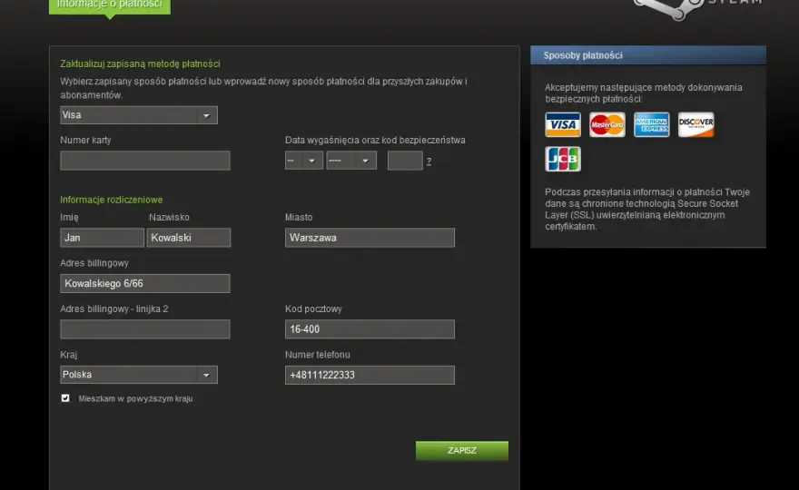Open the expiration year dropdown
Viewport: 799px width, 490px height.
(351, 161)
